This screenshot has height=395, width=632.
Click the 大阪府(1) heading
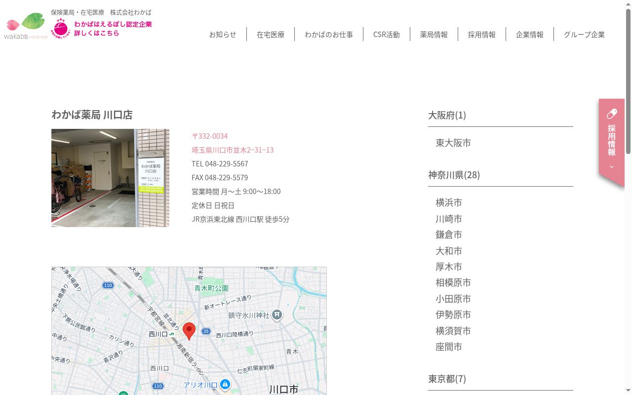click(447, 115)
